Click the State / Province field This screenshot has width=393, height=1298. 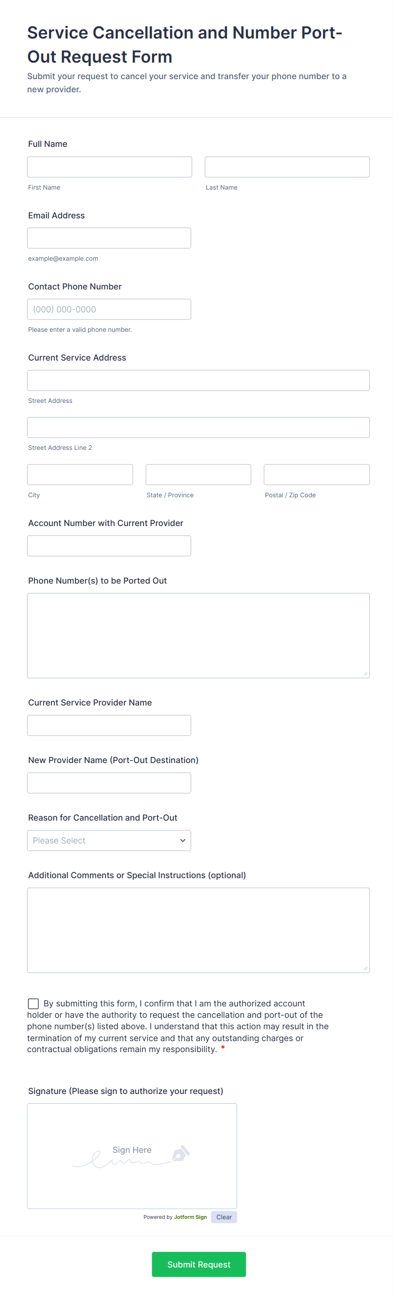(x=198, y=474)
